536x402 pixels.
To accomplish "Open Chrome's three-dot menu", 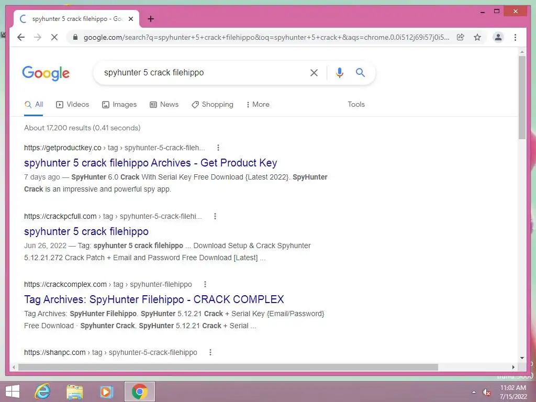I will tap(515, 37).
